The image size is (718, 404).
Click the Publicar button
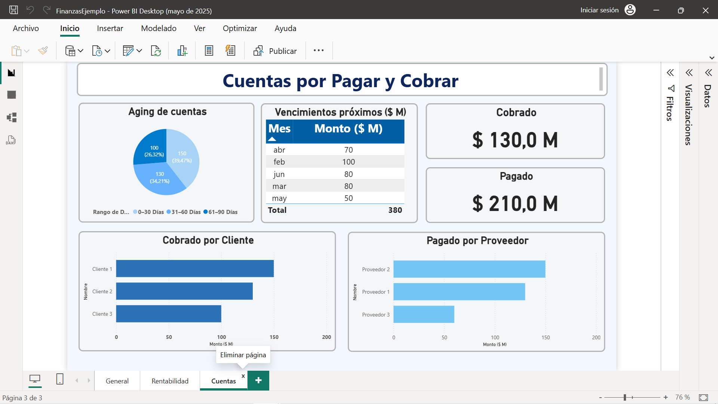[275, 51]
